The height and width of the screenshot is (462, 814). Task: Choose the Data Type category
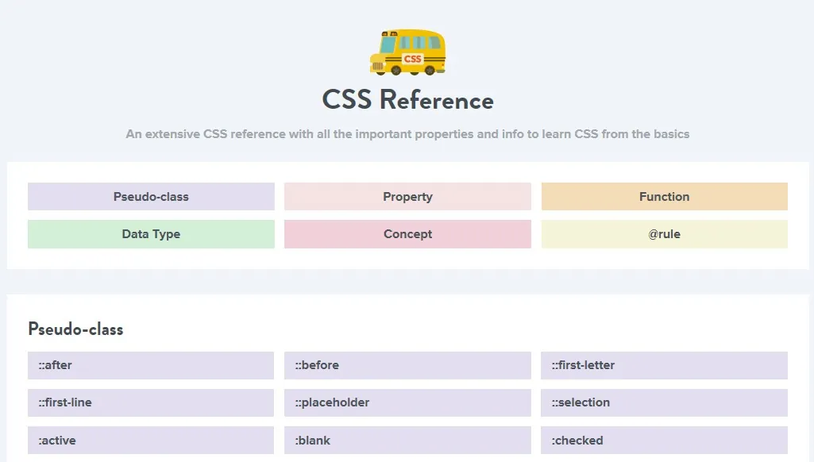151,234
